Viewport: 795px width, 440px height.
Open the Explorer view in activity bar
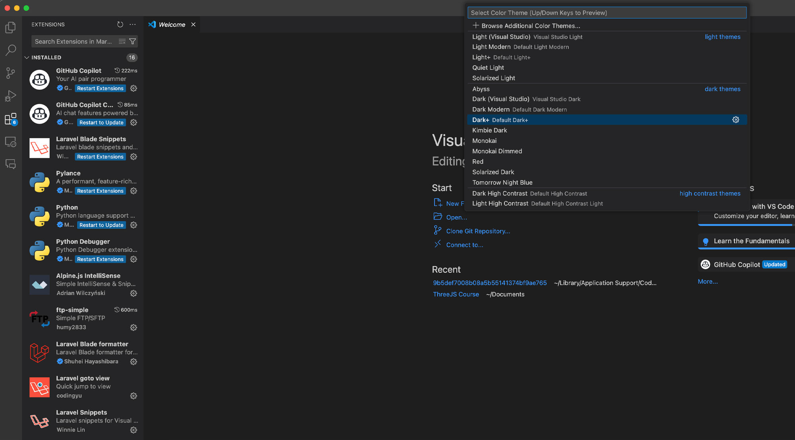(x=11, y=27)
